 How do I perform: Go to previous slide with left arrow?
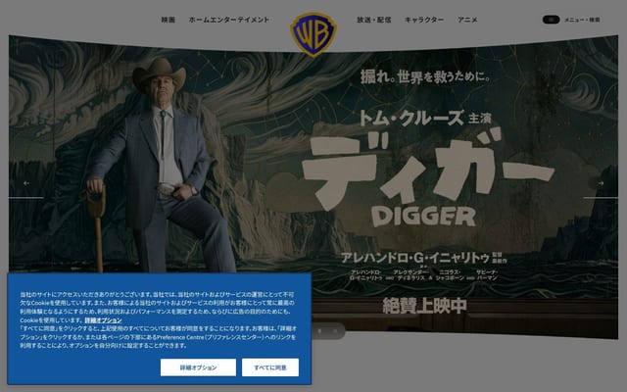26,183
